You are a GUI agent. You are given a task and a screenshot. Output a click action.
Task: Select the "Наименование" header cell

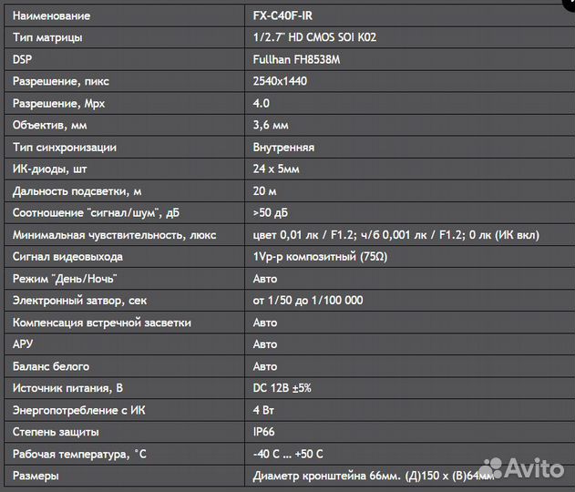point(52,15)
